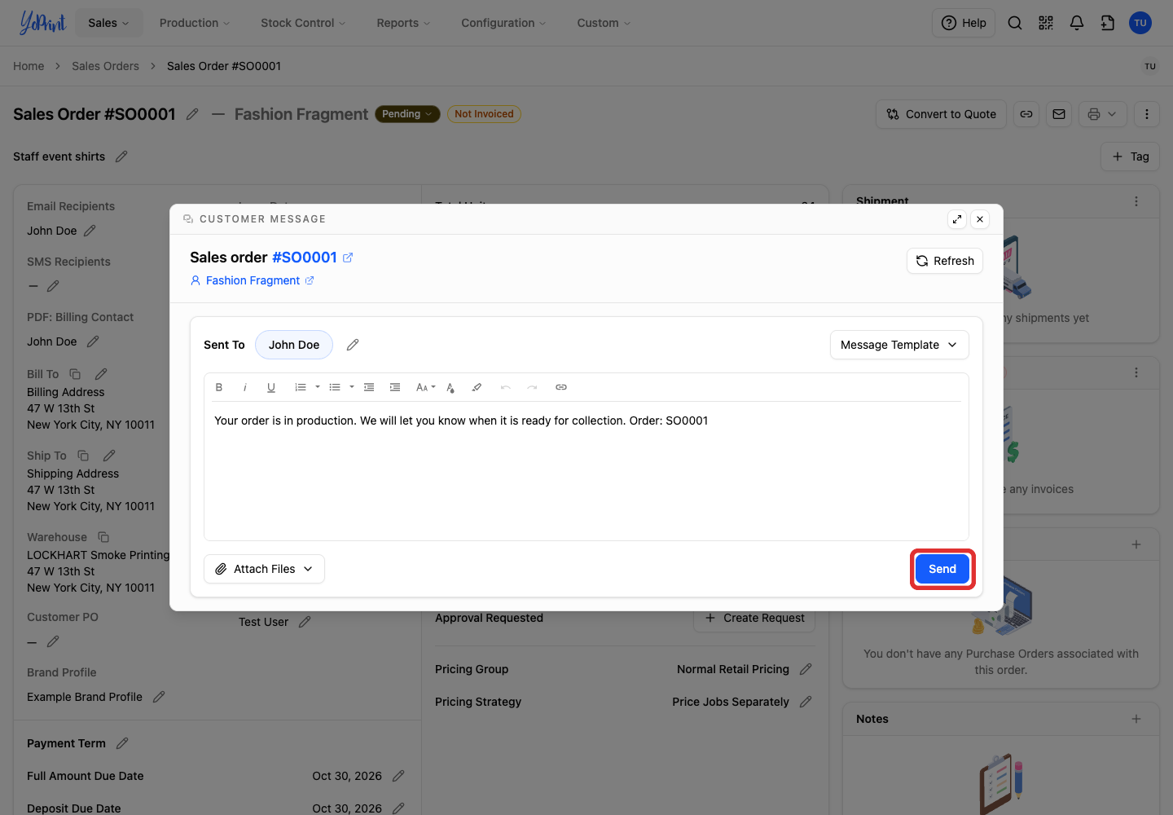Open the Stock Control menu
Image resolution: width=1173 pixels, height=815 pixels.
[x=303, y=23]
